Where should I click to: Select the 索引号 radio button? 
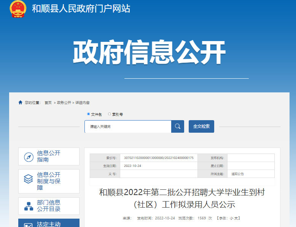110,114
